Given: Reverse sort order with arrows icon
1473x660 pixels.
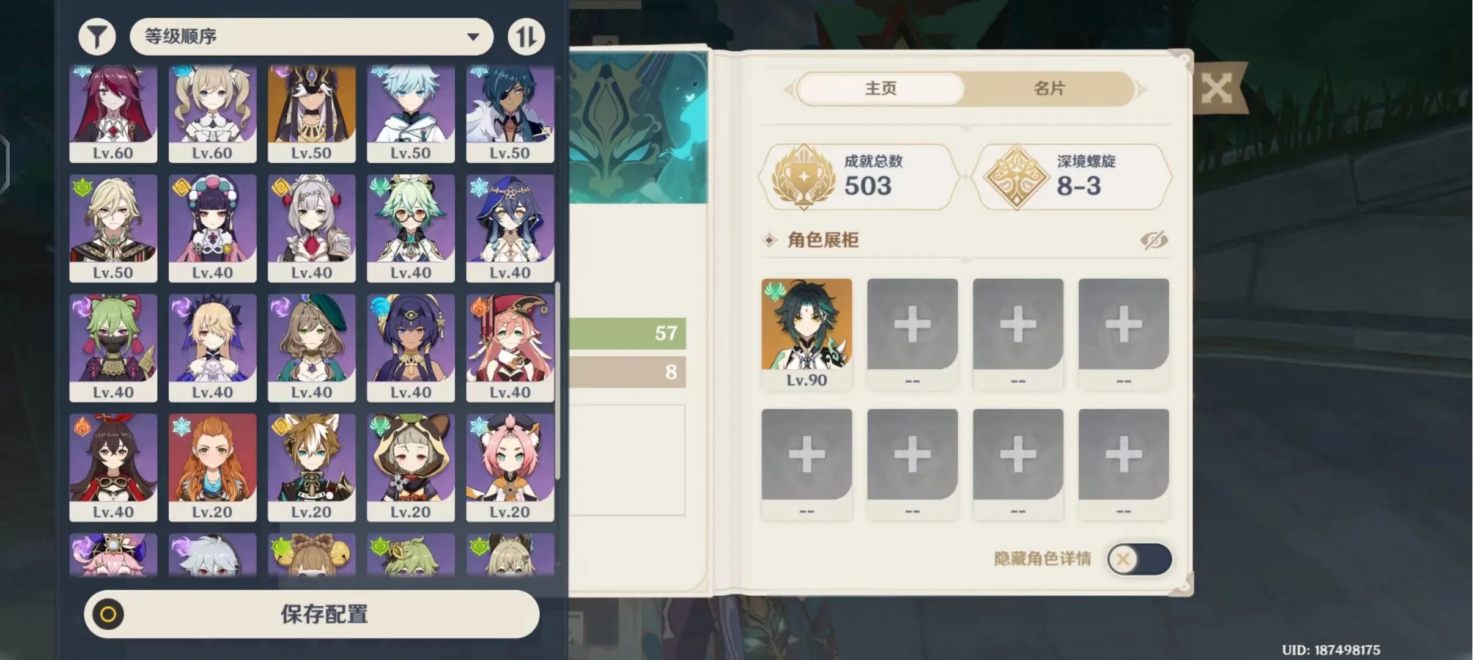Looking at the screenshot, I should (x=526, y=37).
